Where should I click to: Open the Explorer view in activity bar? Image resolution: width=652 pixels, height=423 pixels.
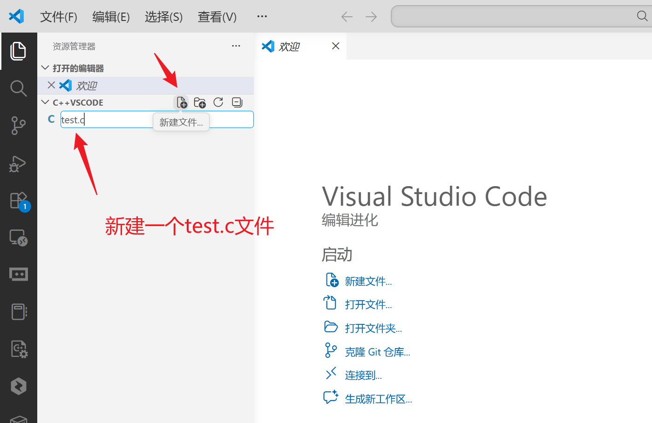(x=18, y=51)
